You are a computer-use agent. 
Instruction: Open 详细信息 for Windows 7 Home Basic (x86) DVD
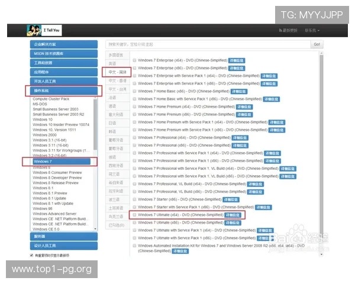point(239,92)
